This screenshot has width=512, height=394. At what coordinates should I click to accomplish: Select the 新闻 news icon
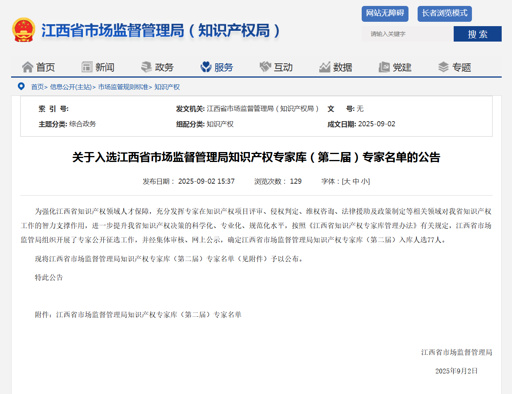(x=86, y=67)
